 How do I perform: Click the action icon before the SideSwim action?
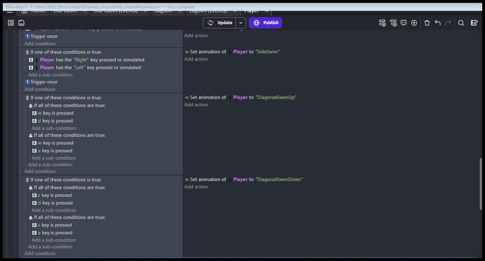[187, 51]
